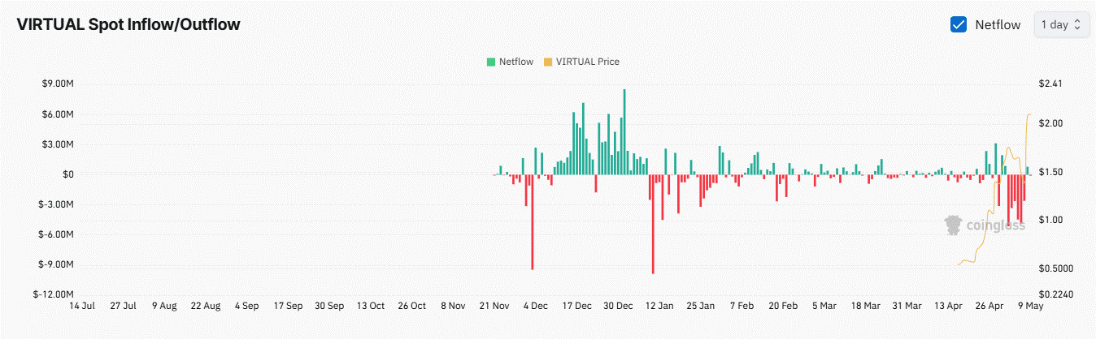The image size is (1096, 339).
Task: Uncheck the Netflow checkbox
Action: pyautogui.click(x=958, y=24)
